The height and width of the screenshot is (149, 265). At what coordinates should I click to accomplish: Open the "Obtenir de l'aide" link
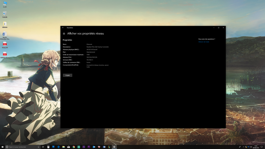(204, 42)
